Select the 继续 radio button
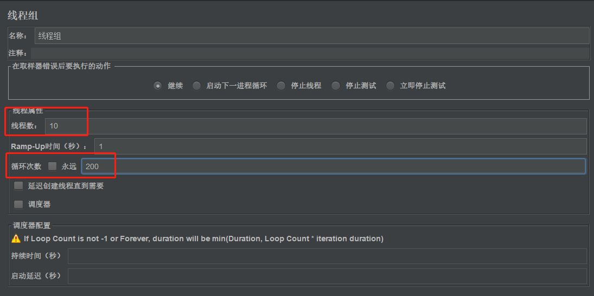This screenshot has height=296, width=594. click(158, 86)
